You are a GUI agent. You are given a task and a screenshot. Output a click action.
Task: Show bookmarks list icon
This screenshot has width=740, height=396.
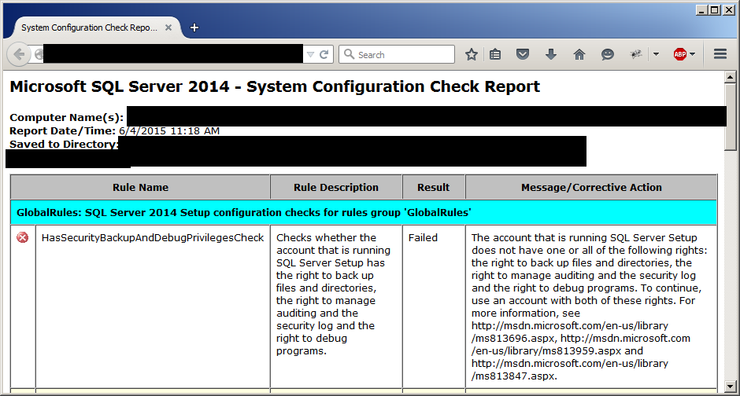pos(495,55)
